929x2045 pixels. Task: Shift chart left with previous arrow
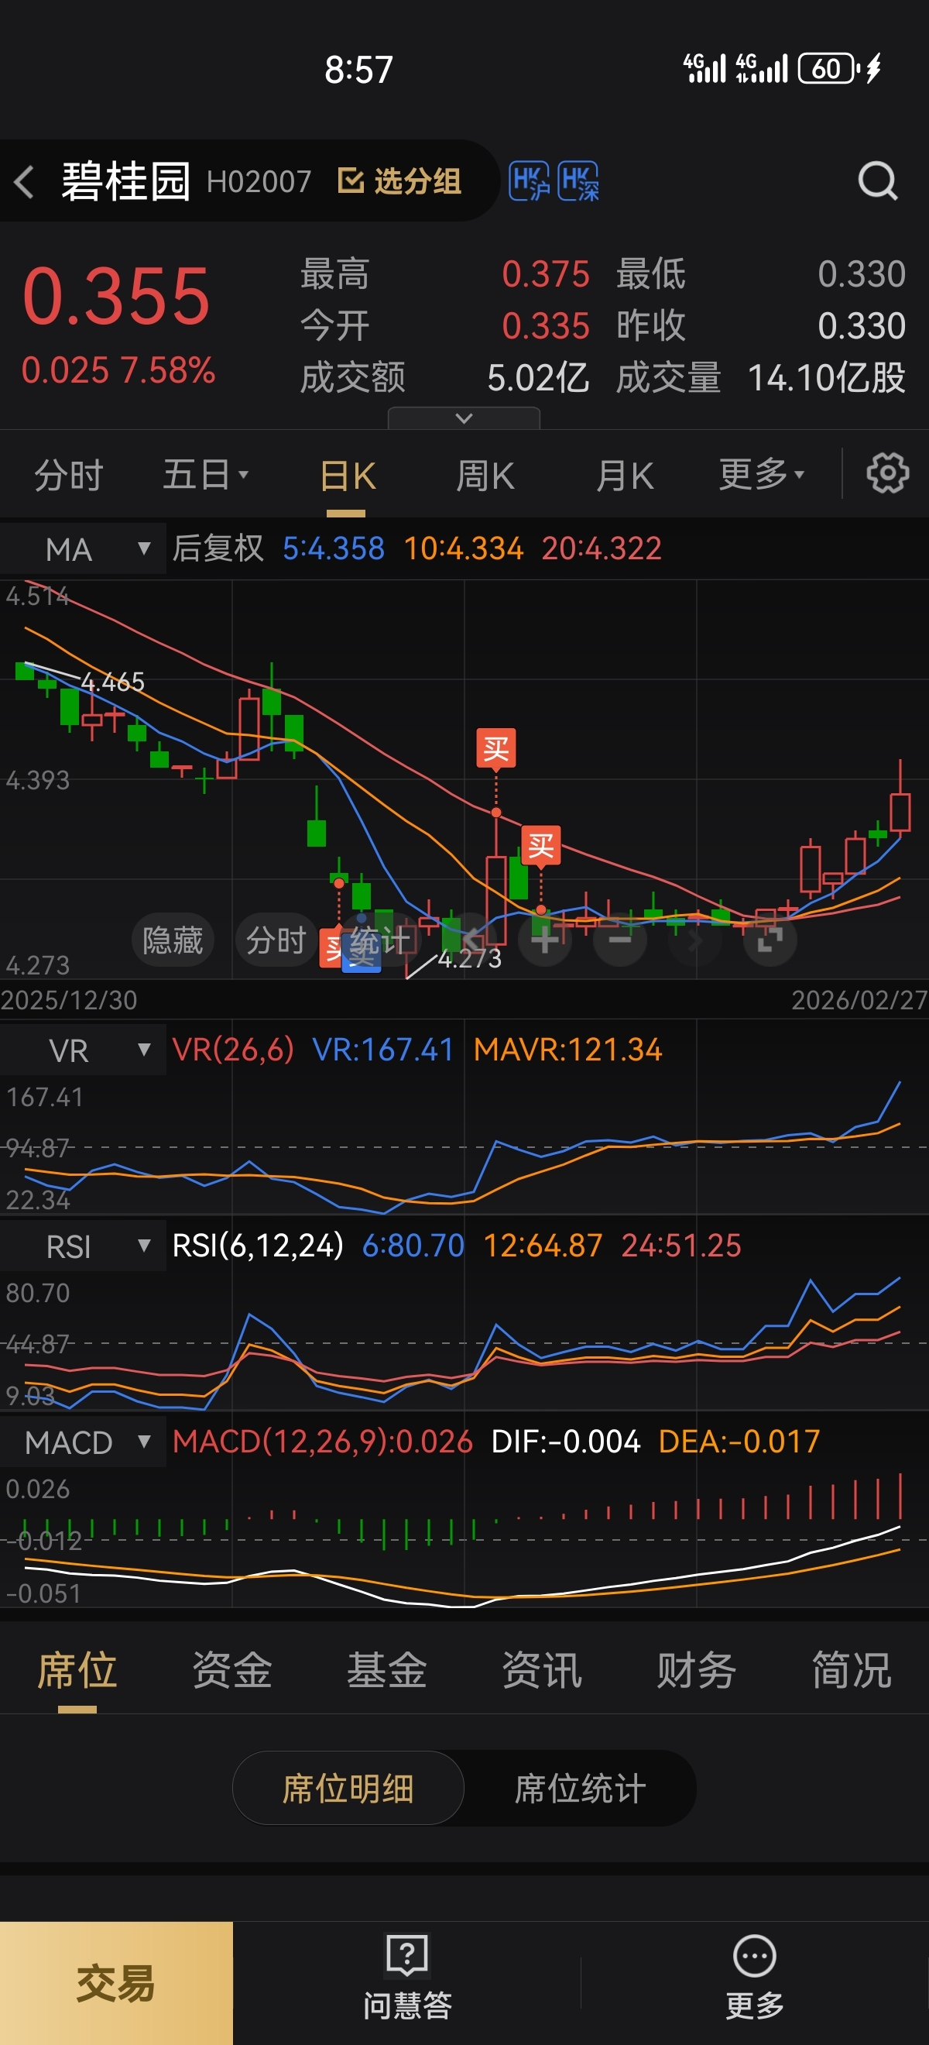(x=471, y=940)
